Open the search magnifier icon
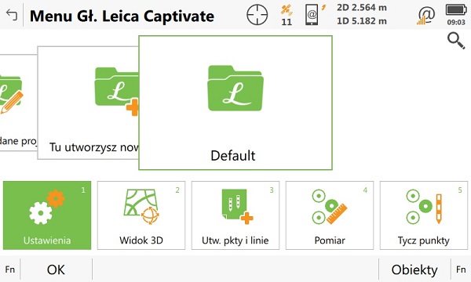Viewport: 471px width, 282px height. click(x=456, y=41)
